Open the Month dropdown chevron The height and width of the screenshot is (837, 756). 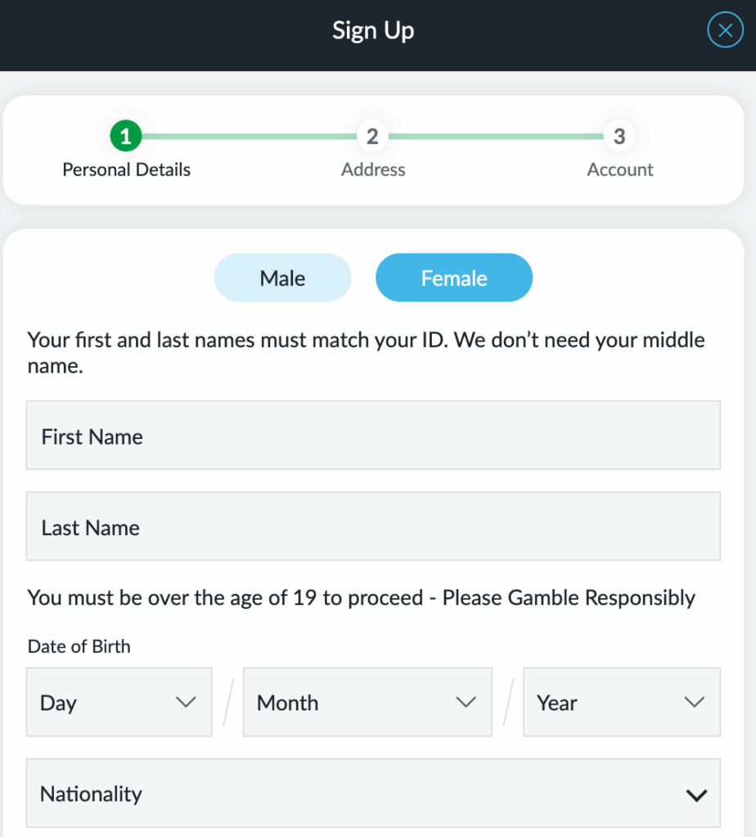point(466,701)
